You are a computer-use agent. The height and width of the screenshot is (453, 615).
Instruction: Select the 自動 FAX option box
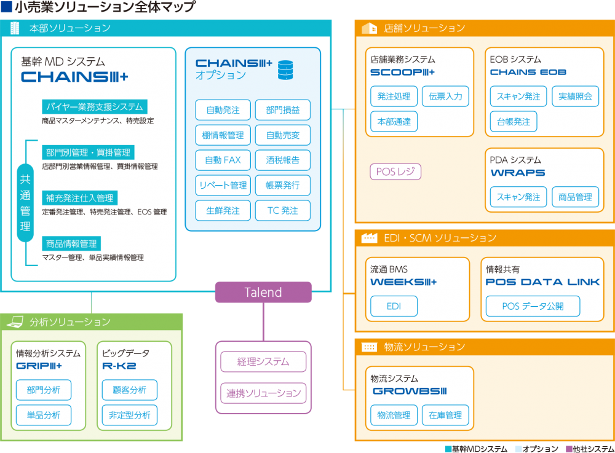click(223, 160)
